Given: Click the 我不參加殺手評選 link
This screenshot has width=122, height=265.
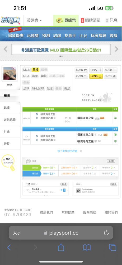Looking at the screenshot, I should [x=67, y=151].
